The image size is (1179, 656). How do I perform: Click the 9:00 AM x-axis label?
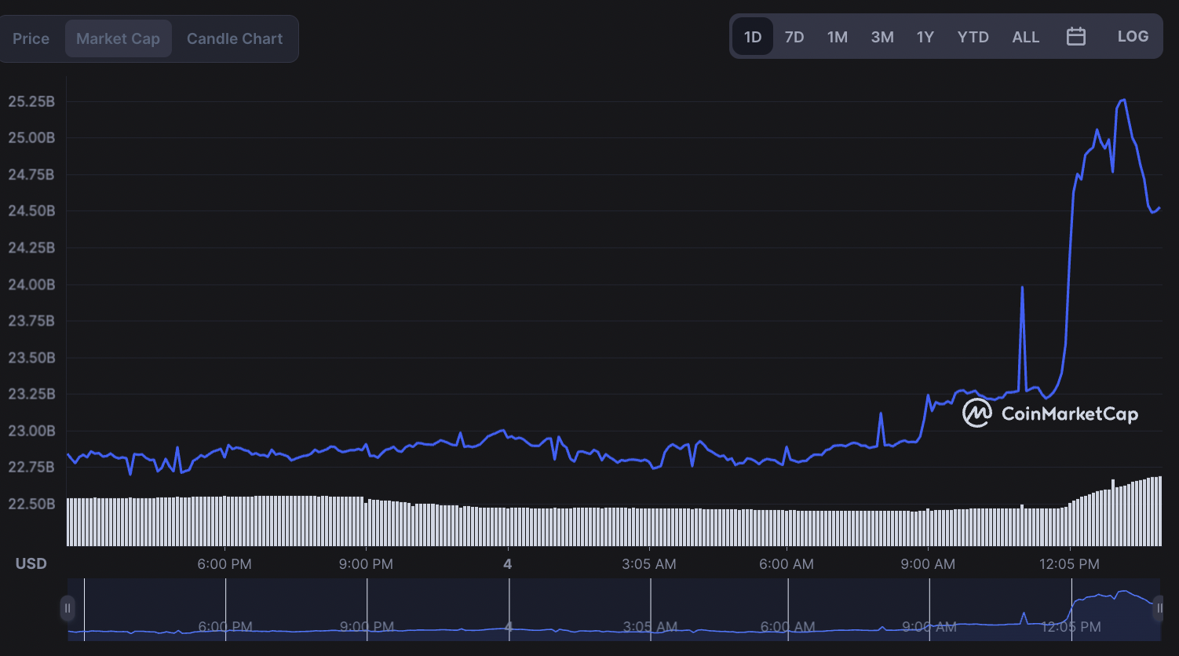click(x=928, y=564)
